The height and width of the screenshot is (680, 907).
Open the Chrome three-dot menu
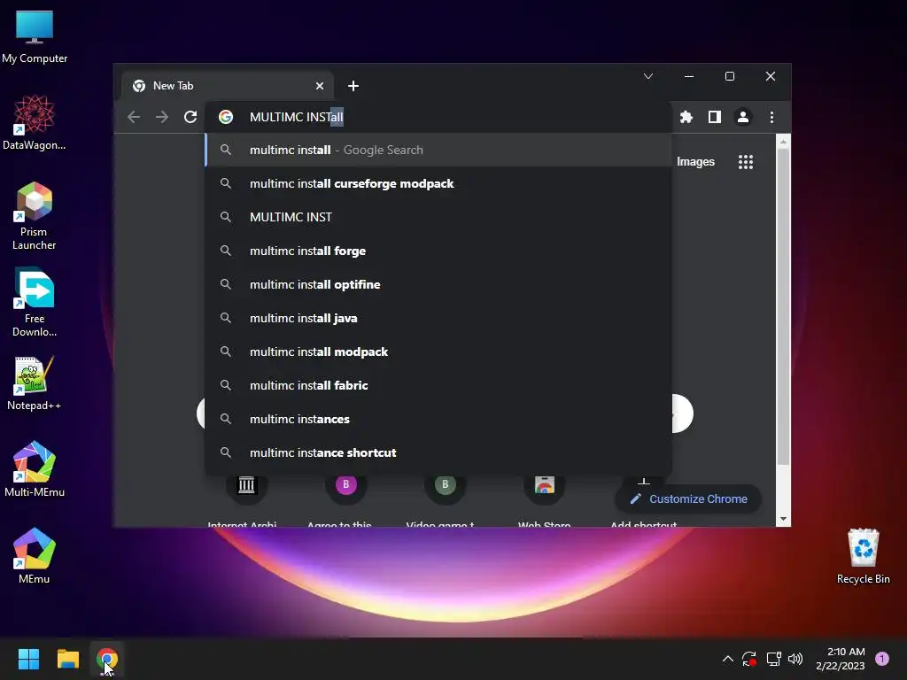(x=771, y=118)
